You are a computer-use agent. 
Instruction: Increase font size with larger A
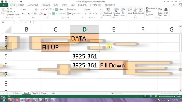pos(44,10)
